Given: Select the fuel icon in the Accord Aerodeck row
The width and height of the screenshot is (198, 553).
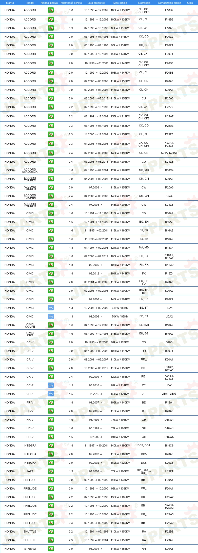Looking at the screenshot, I should [x=51, y=170].
